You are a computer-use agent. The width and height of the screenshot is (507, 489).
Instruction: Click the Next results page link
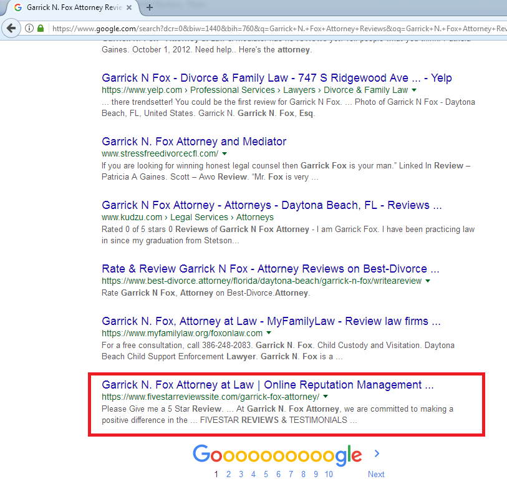pos(376,475)
